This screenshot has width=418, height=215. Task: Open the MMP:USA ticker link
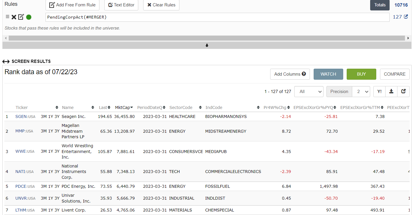coord(25,131)
